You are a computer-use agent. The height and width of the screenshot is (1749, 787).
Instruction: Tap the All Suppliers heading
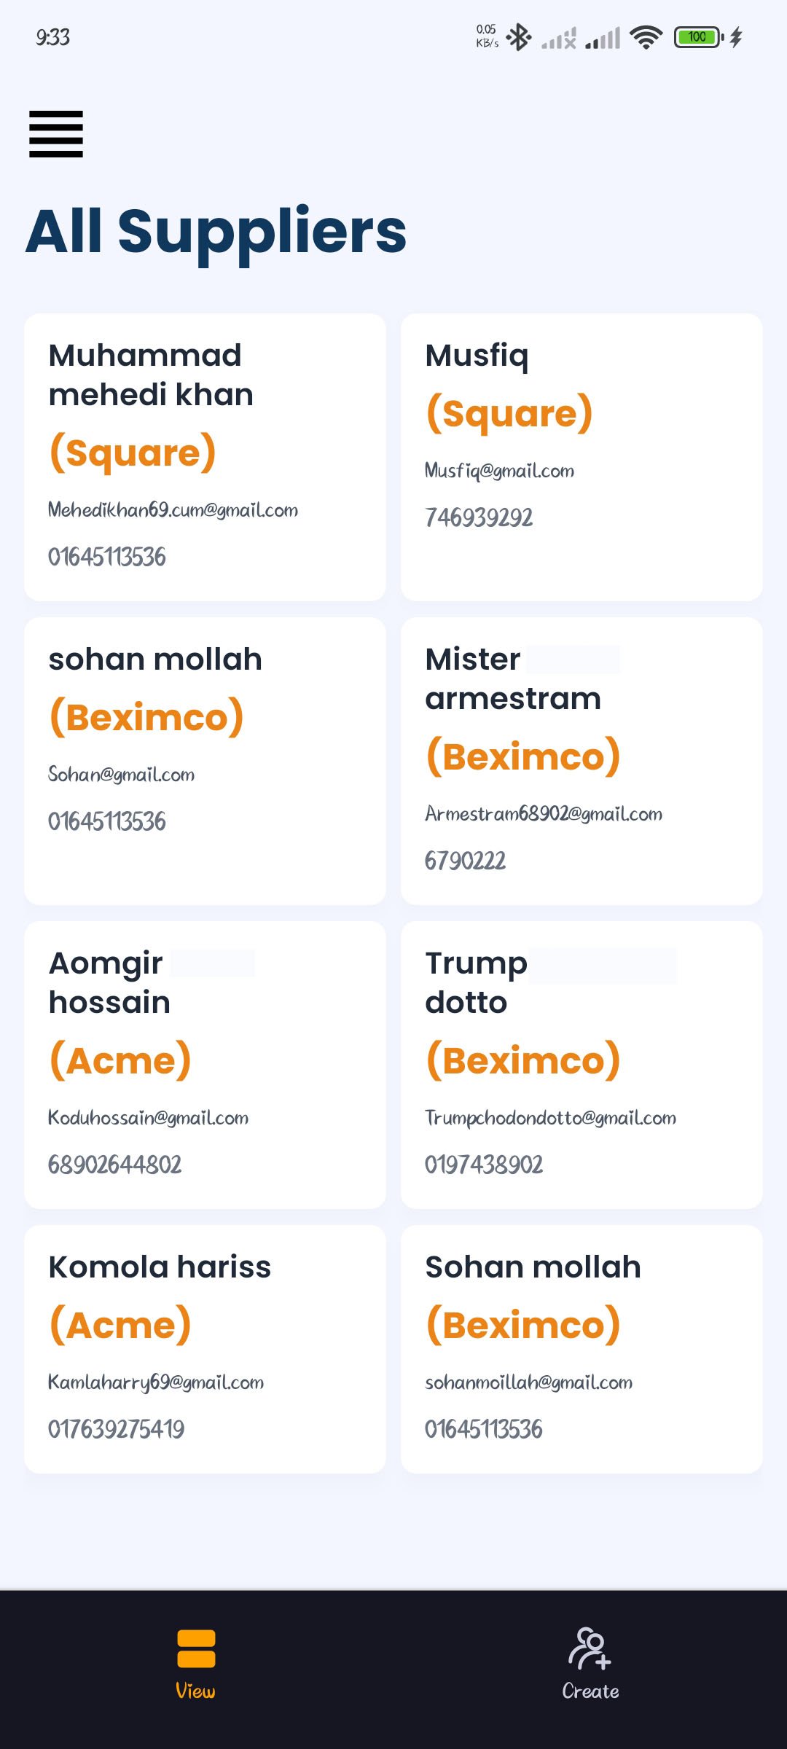click(216, 231)
